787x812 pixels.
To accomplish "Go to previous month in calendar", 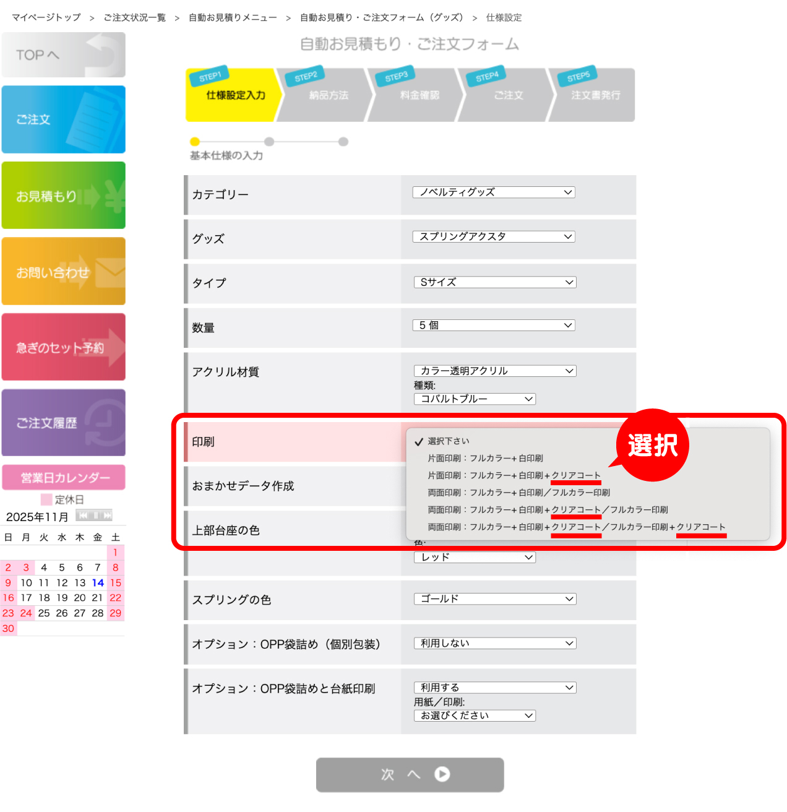I will 84,516.
